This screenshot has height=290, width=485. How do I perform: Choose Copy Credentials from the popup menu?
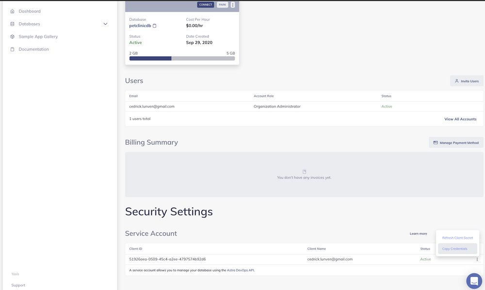pyautogui.click(x=455, y=249)
